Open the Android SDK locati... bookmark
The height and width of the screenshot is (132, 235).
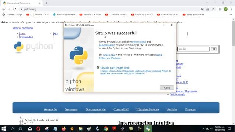[91, 15]
